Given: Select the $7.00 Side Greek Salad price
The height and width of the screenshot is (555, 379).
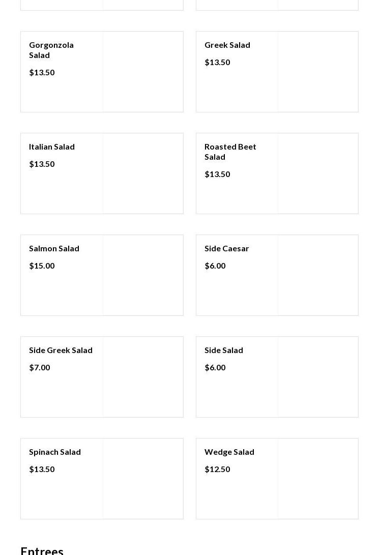Looking at the screenshot, I should (x=40, y=367).
